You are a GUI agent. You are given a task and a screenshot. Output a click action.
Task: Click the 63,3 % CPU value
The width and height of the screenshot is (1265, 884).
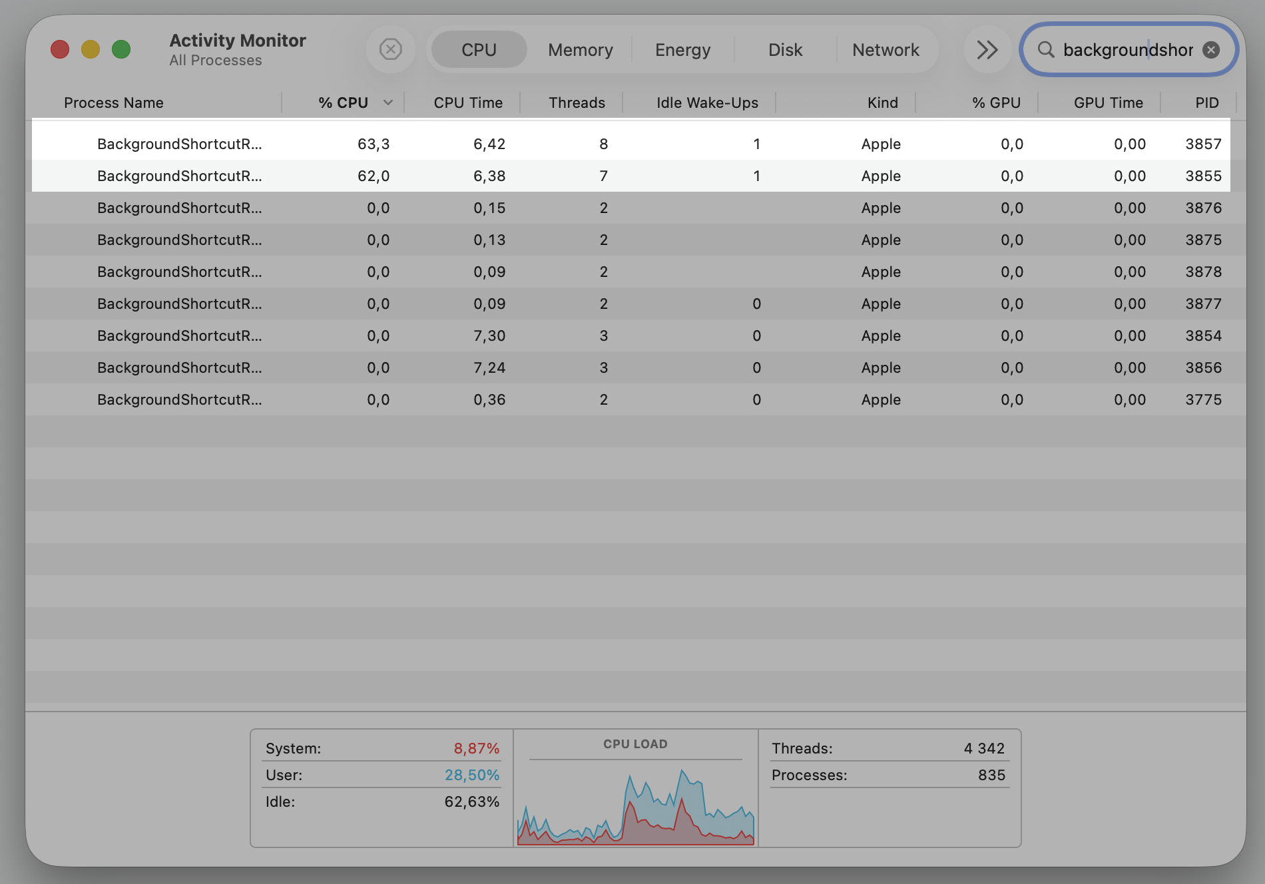(x=374, y=144)
